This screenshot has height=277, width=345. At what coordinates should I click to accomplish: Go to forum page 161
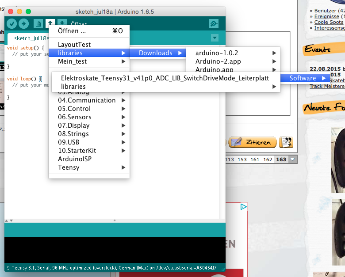pyautogui.click(x=255, y=159)
